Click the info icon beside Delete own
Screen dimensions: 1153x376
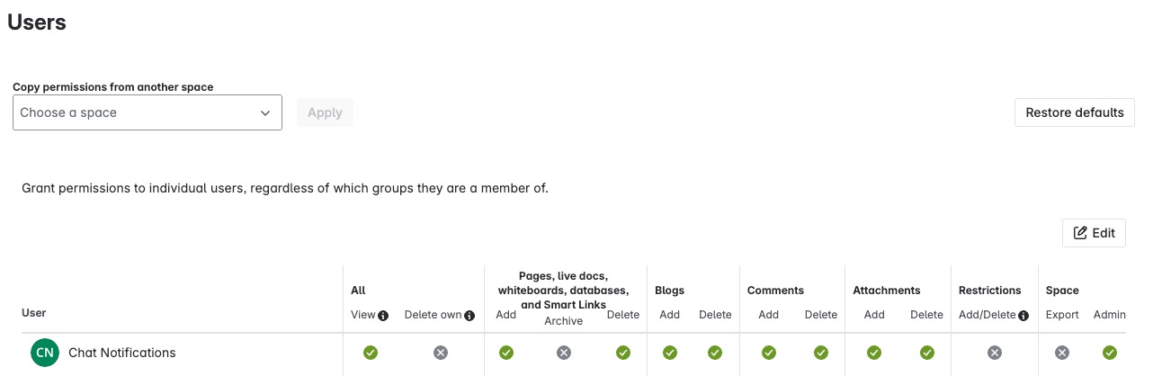point(469,316)
